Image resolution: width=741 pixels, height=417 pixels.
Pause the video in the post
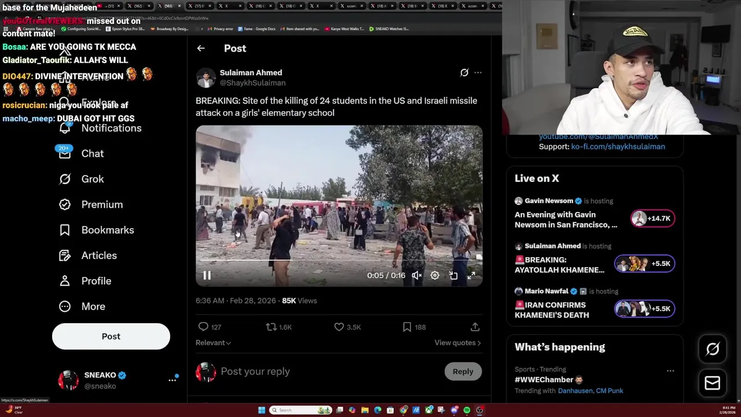click(207, 276)
